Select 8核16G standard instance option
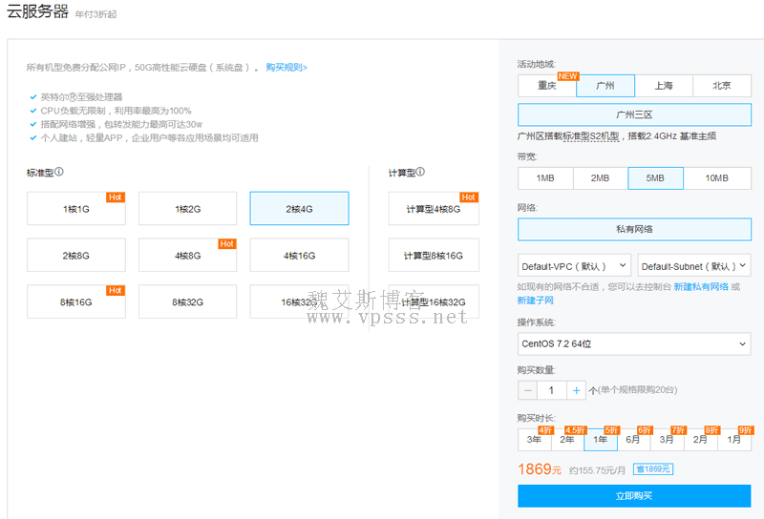This screenshot has height=519, width=764. pos(76,301)
